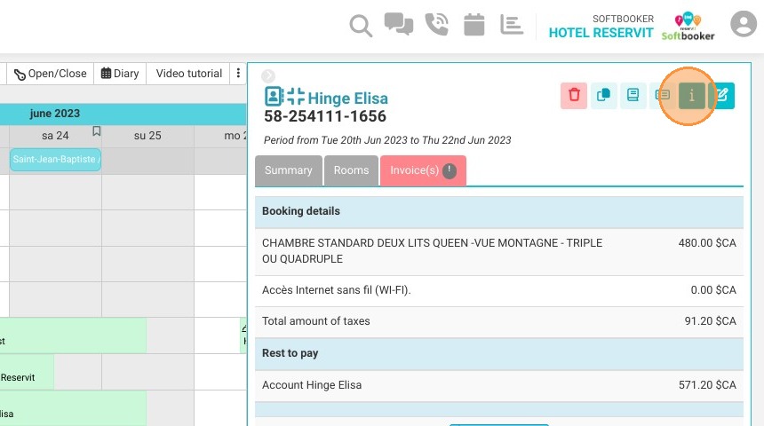Screen dimensions: 764x426
Task: Click the 480.00 $CA room price
Action: (707, 243)
